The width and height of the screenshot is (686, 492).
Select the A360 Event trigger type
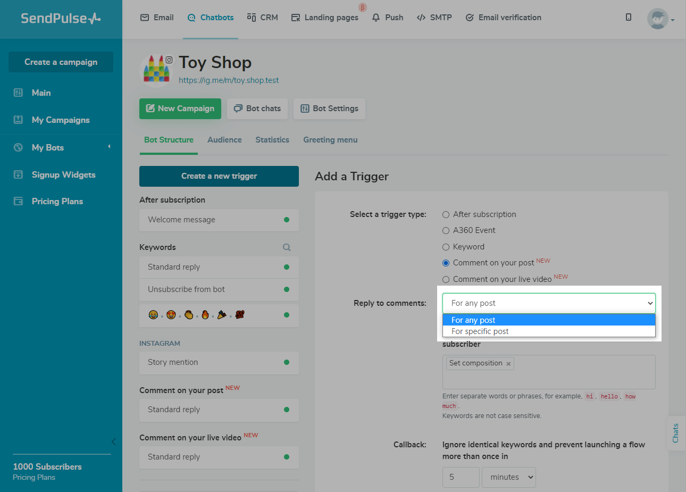(446, 231)
